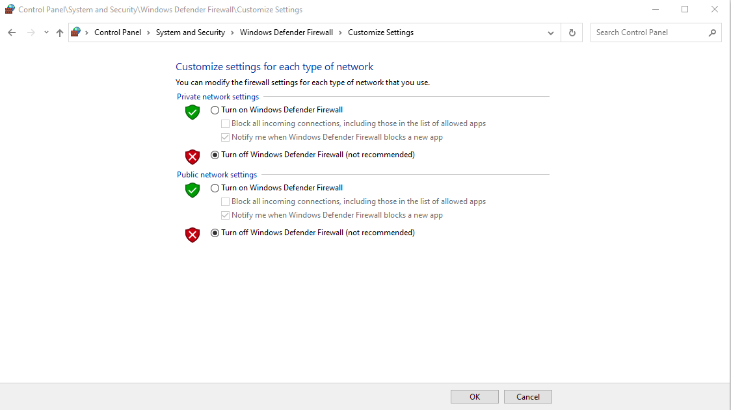Expand the address bar previous locations dropdown

[x=551, y=32]
